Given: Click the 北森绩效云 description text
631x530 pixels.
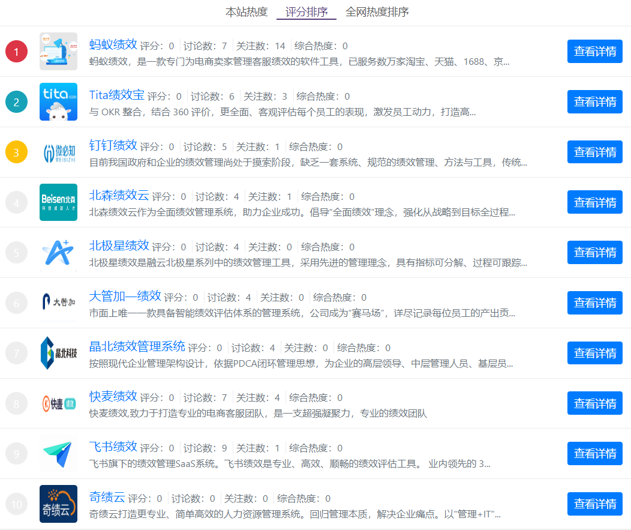Looking at the screenshot, I should (302, 212).
